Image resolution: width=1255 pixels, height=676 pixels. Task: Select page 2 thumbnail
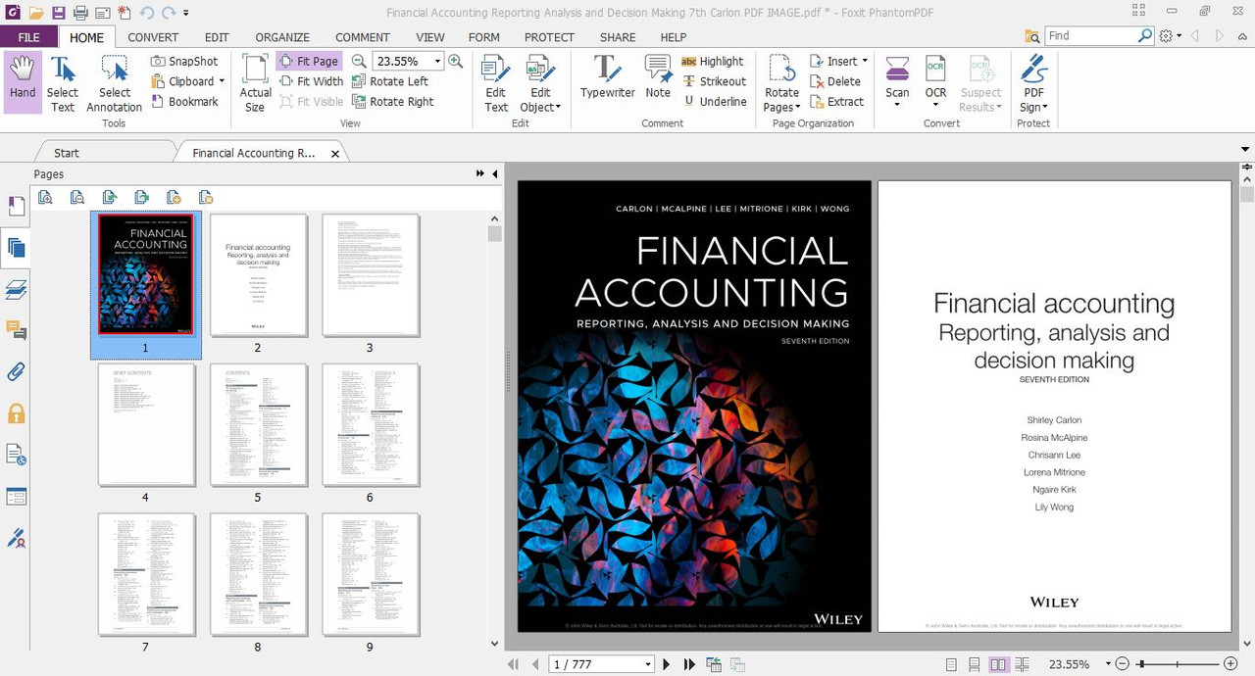[x=258, y=275]
